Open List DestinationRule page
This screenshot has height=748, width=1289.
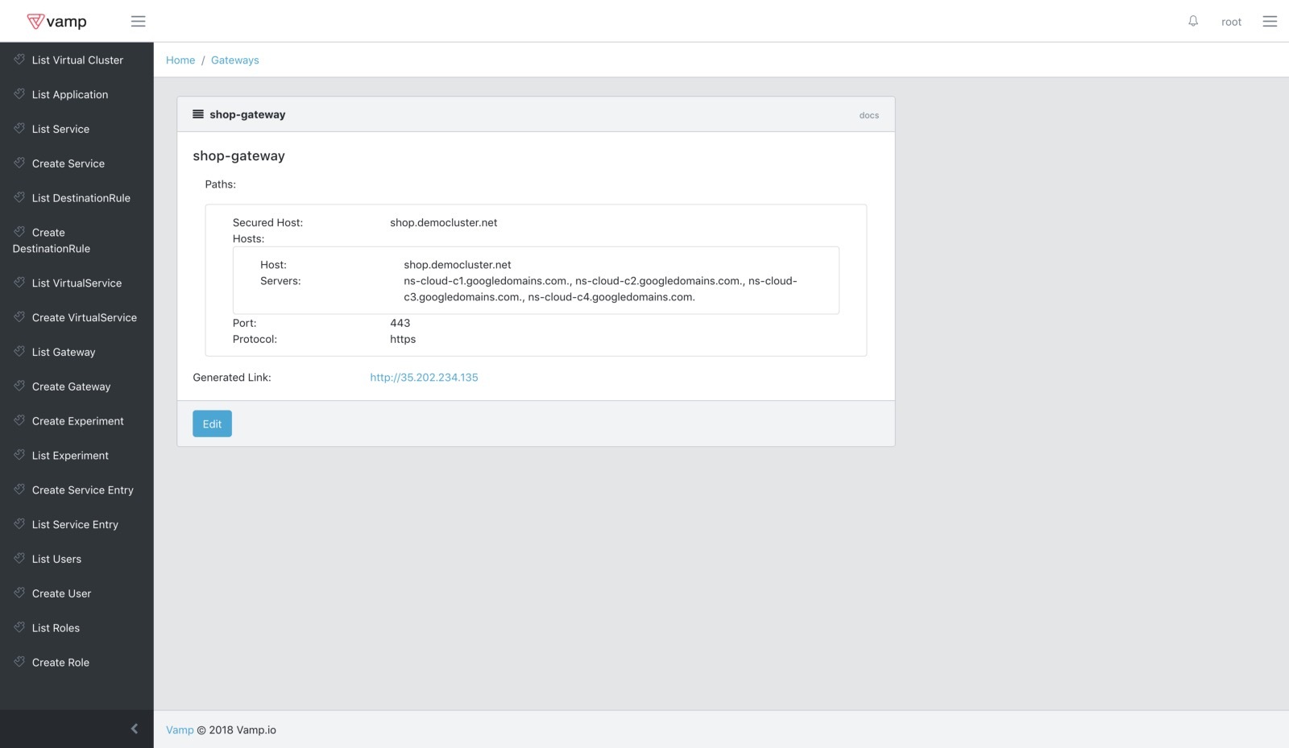(77, 199)
